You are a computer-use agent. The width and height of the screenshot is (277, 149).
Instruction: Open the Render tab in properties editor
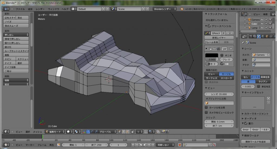point(250,36)
